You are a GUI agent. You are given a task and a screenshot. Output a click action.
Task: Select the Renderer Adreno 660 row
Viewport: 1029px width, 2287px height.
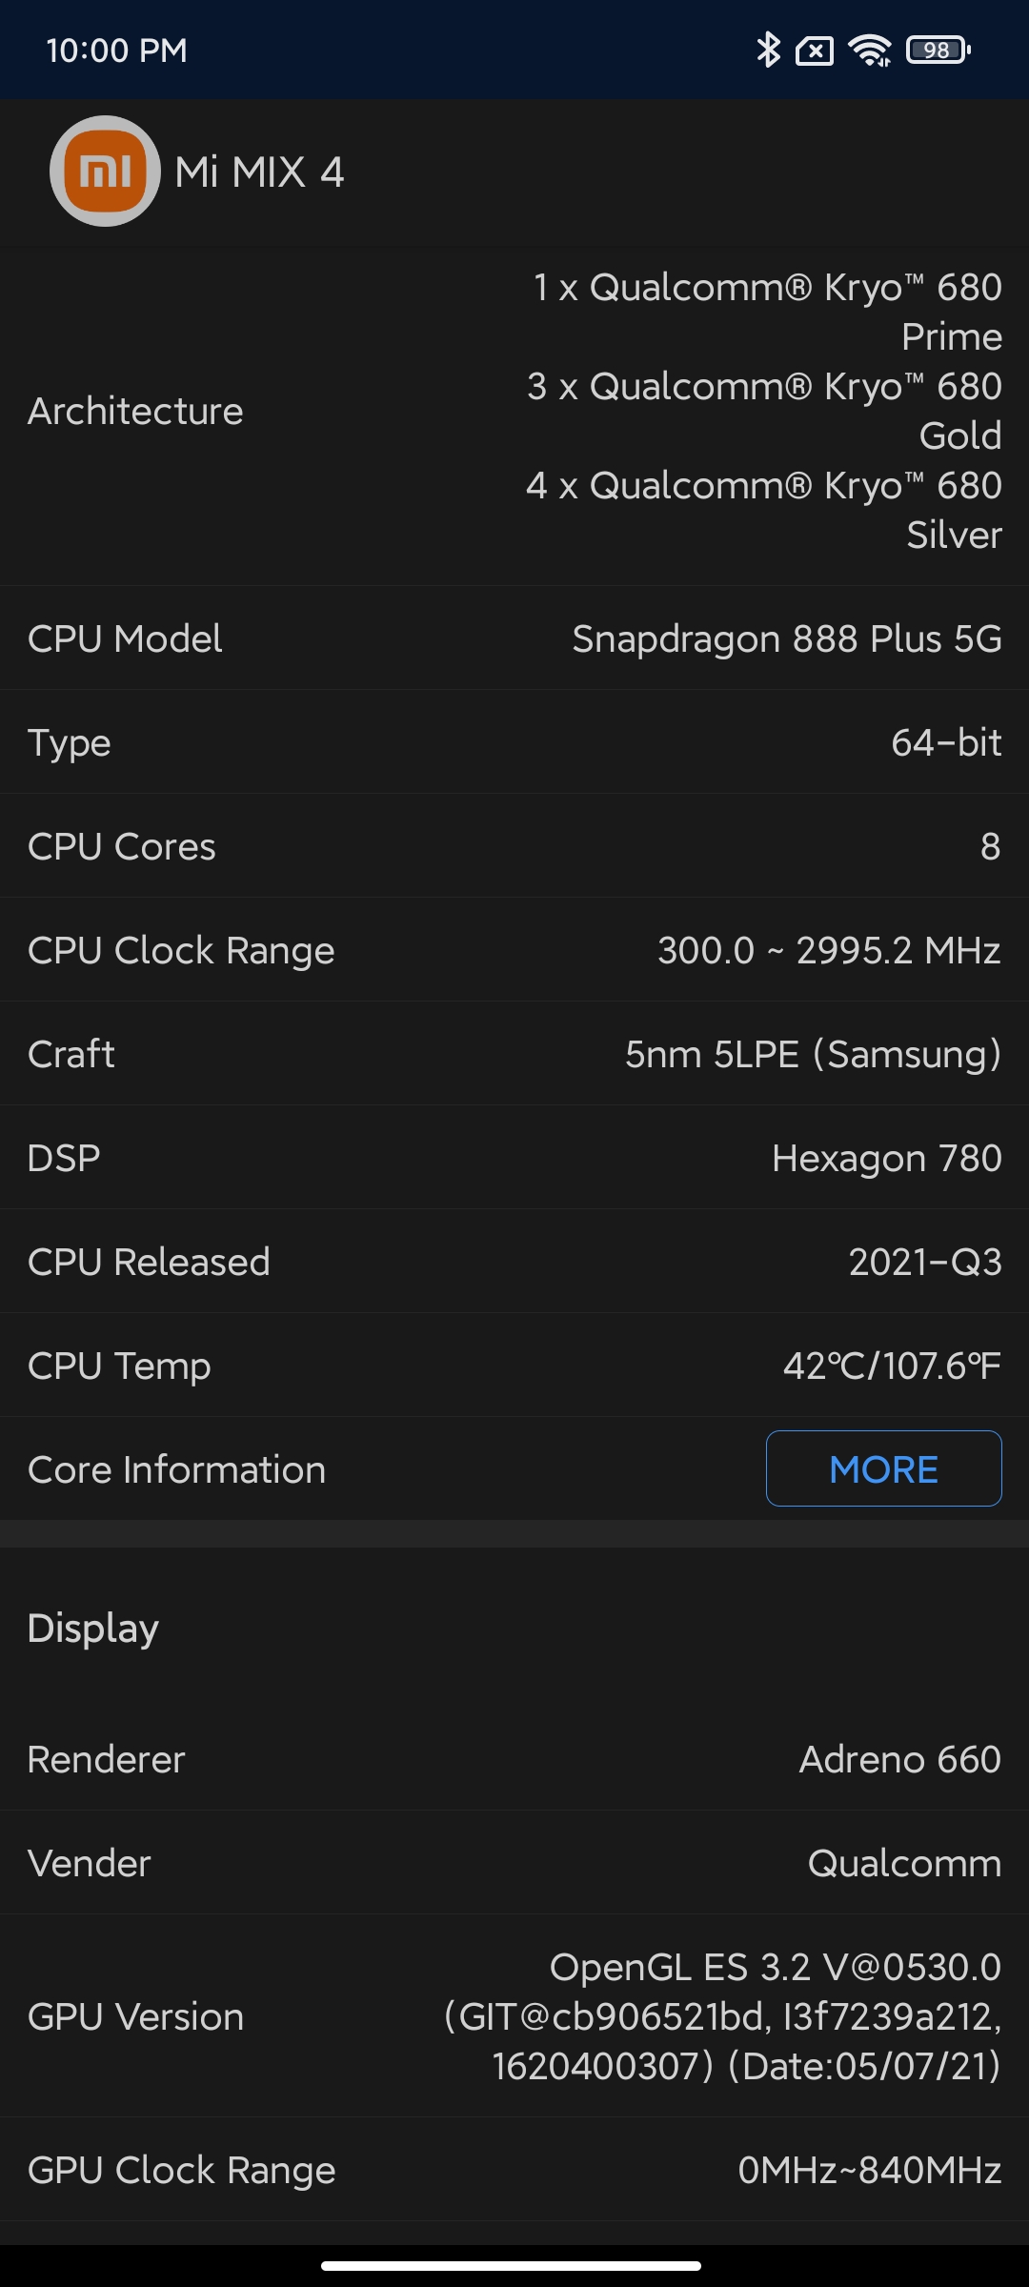click(514, 1759)
